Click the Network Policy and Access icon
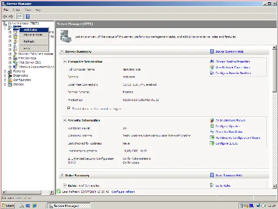The width and height of the screenshot is (278, 209). point(15,54)
